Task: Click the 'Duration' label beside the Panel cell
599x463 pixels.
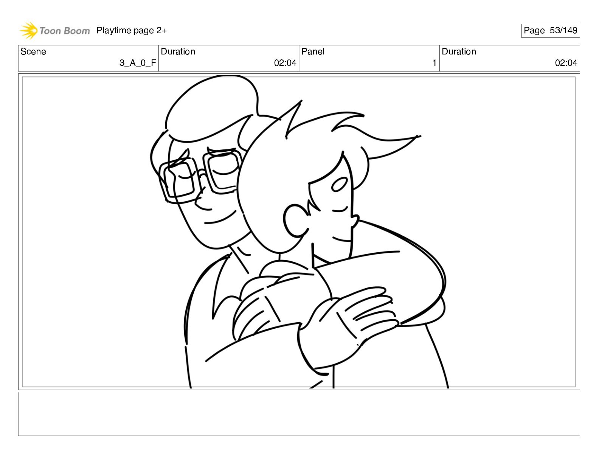Action: click(459, 51)
